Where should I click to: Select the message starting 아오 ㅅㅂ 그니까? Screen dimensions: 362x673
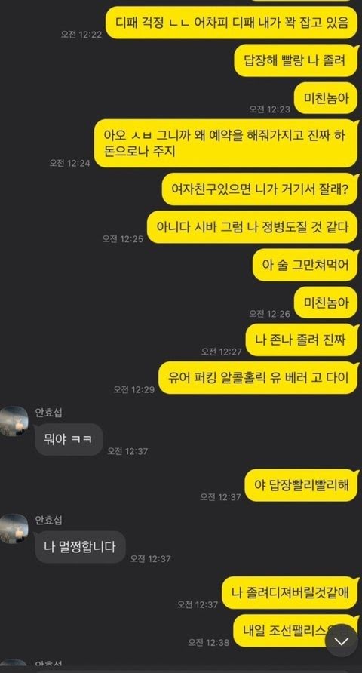[225, 143]
